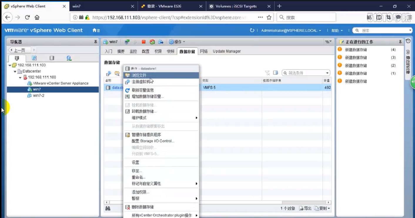Power off win7 with the red stop icon
415x218 pixels.
point(143,42)
